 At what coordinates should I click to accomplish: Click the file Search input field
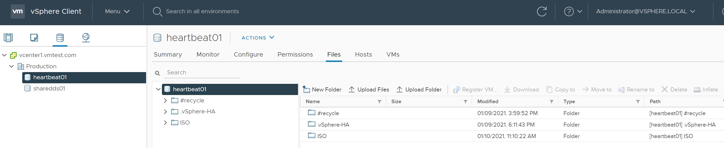(x=202, y=73)
